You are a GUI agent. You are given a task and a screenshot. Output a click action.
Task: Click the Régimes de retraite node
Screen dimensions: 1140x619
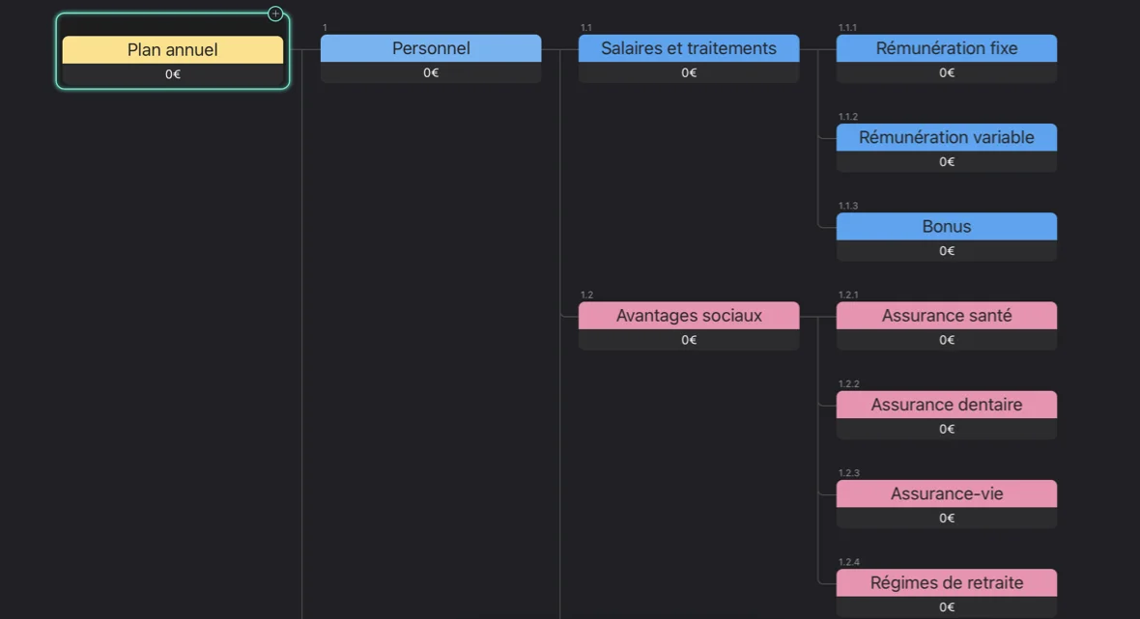(x=947, y=583)
